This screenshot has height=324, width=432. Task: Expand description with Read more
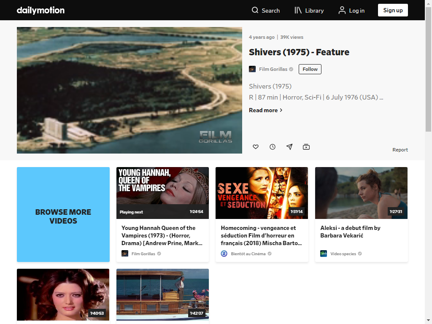point(266,110)
